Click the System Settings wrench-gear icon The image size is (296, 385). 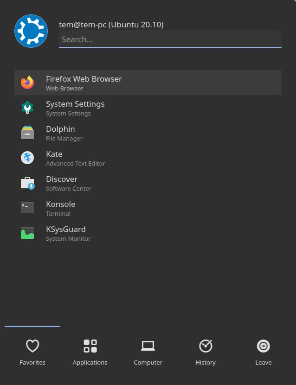pyautogui.click(x=27, y=108)
